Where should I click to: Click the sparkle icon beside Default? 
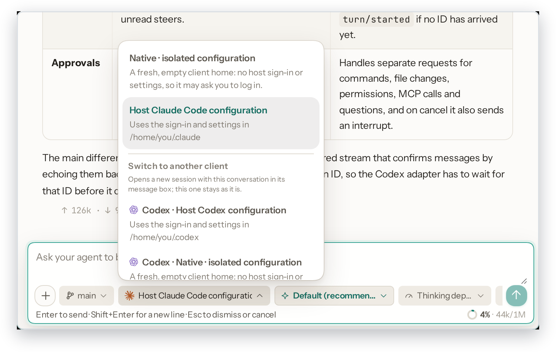(285, 296)
